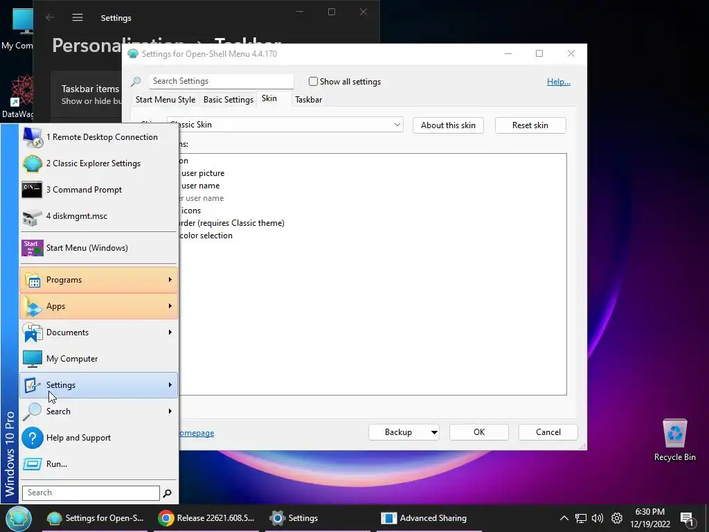Click the taskbar clock showing 6:30 PM
This screenshot has width=709, height=532.
click(649, 518)
